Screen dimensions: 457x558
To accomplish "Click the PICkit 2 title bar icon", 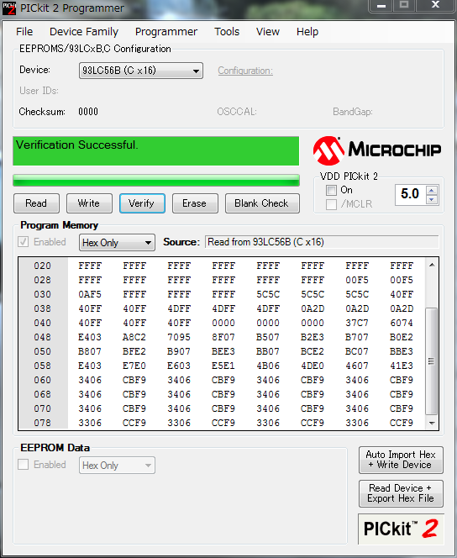I will pos(9,8).
